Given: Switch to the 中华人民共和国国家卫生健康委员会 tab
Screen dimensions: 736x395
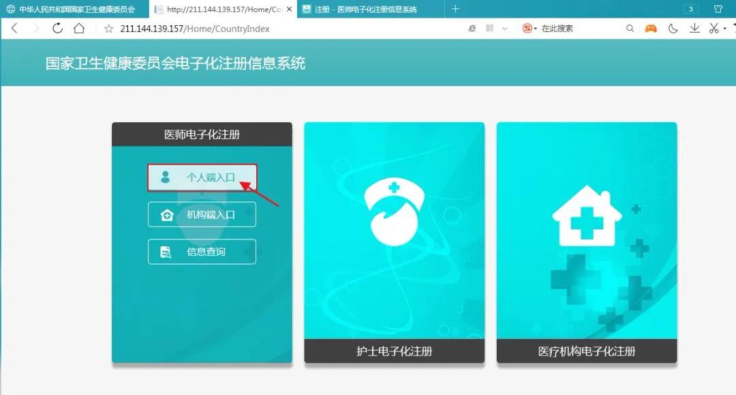Looking at the screenshot, I should 75,10.
